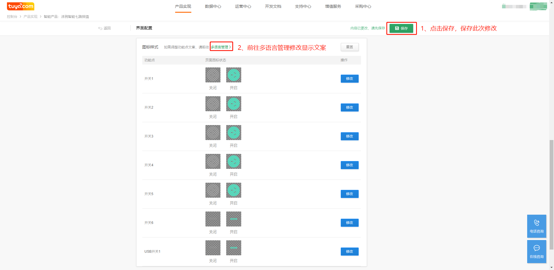Click the 开关6 开启 state icon

pyautogui.click(x=233, y=219)
